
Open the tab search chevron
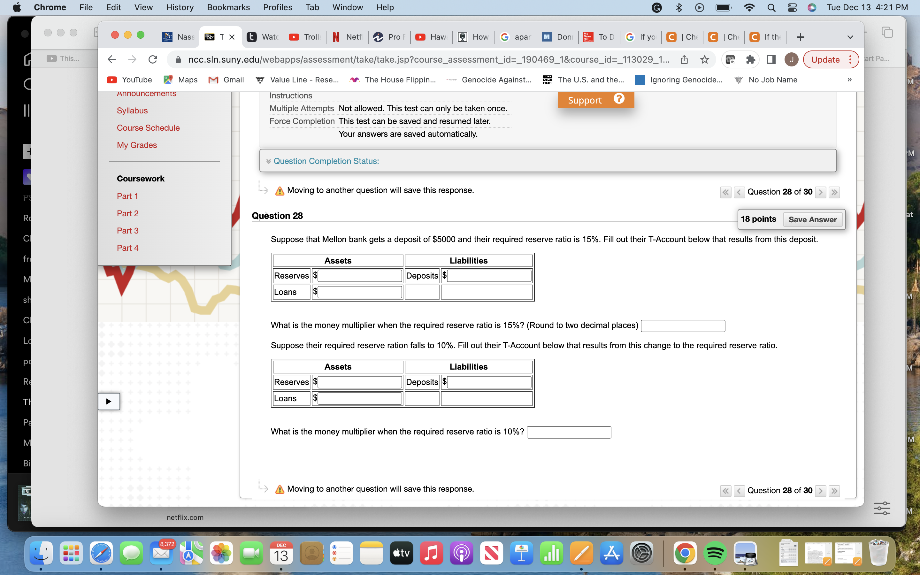point(850,37)
